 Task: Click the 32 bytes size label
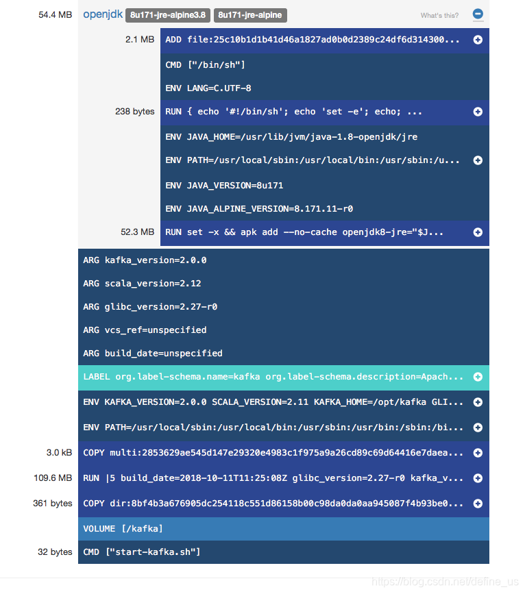click(55, 552)
